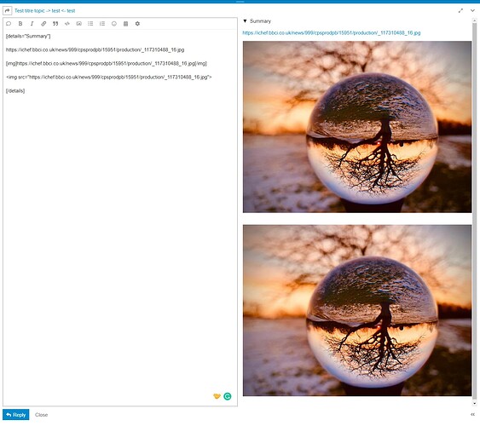Insert preformatted code block
480x426 pixels.
coord(67,24)
